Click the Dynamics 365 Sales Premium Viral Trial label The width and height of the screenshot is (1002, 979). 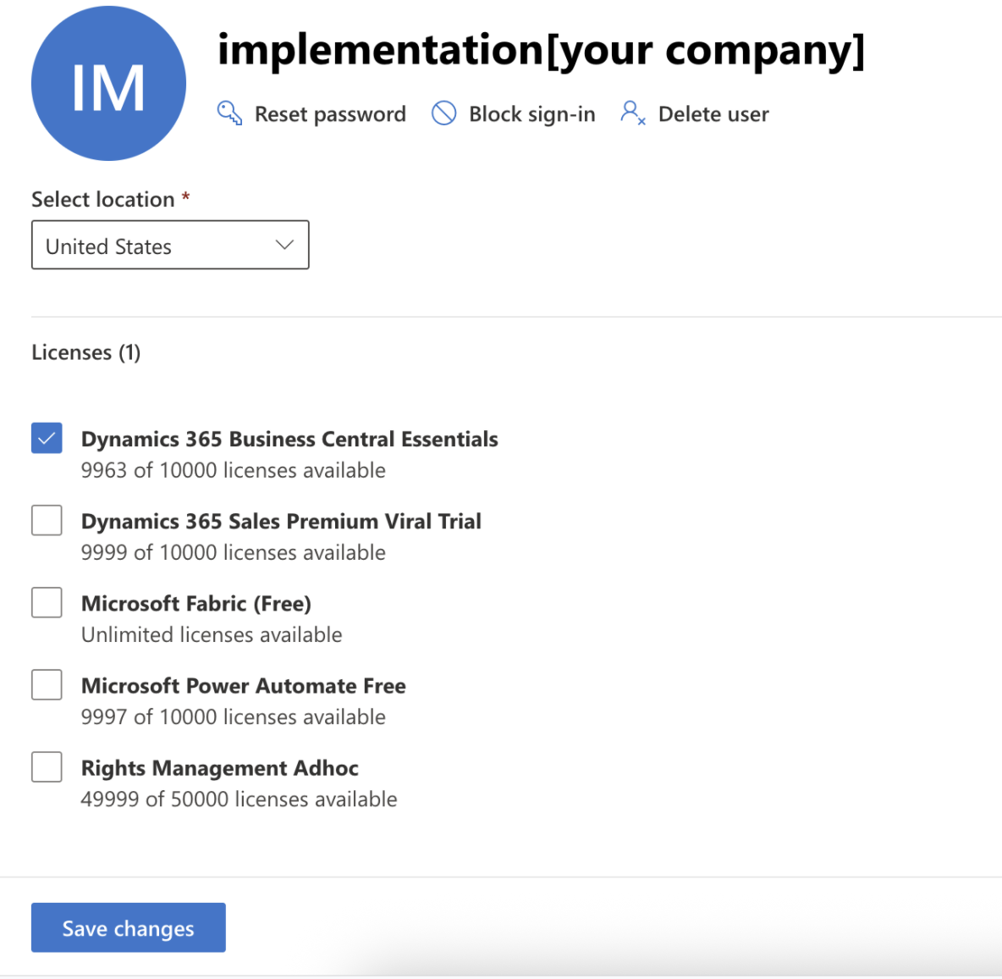tap(281, 521)
